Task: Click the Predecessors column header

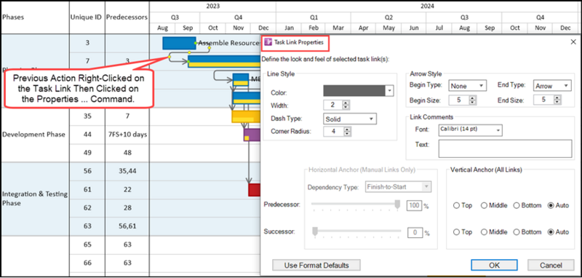Action: click(127, 17)
